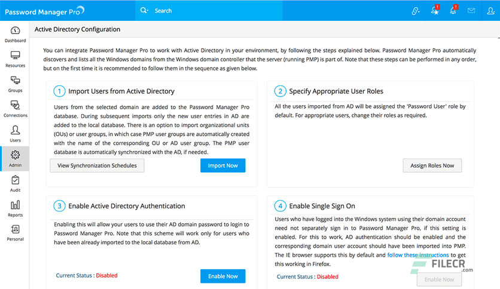Image resolution: width=500 pixels, height=289 pixels.
Task: Click 'Import Users from Active Directory' heading
Action: (x=121, y=91)
